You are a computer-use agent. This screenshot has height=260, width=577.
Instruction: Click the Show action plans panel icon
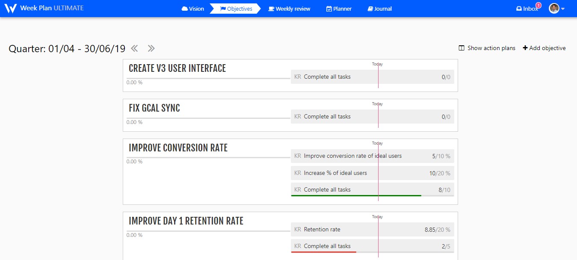(x=461, y=47)
